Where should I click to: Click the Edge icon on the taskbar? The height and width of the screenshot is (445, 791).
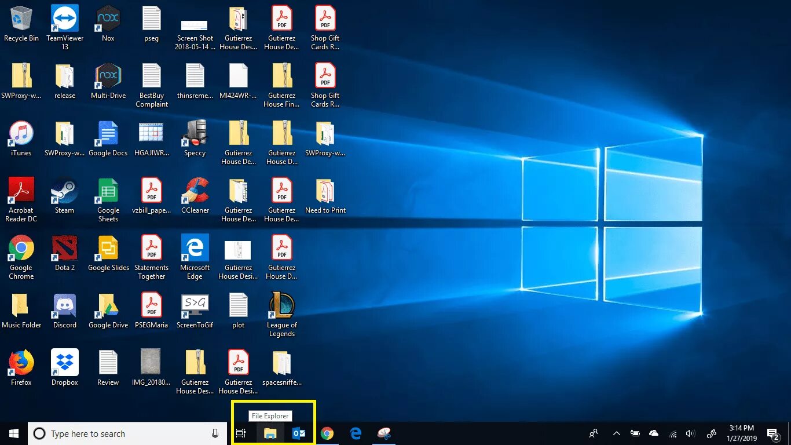point(356,433)
